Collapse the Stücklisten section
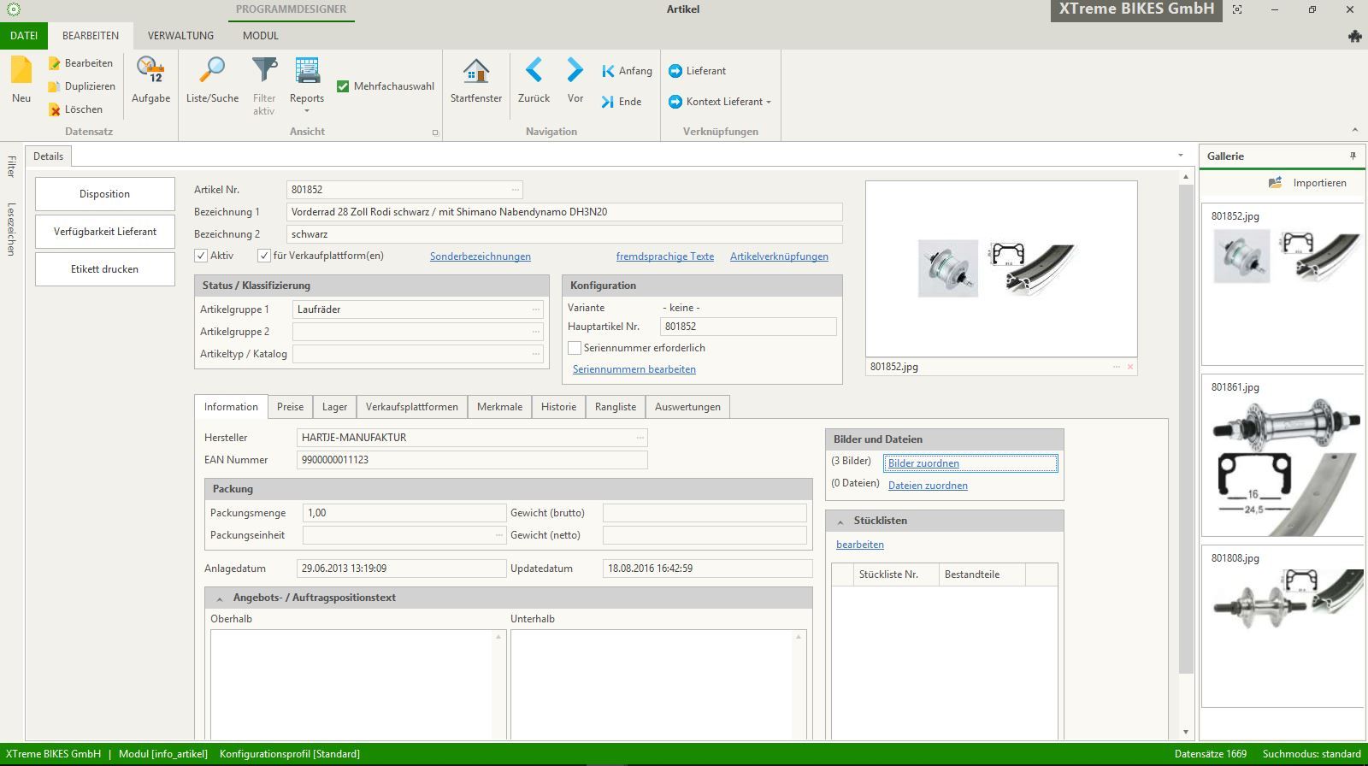Image resolution: width=1368 pixels, height=766 pixels. click(x=840, y=521)
